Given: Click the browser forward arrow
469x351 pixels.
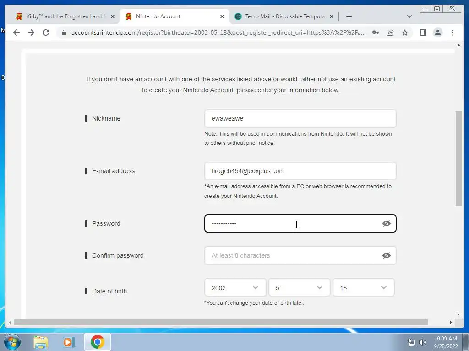Looking at the screenshot, I should click(31, 32).
